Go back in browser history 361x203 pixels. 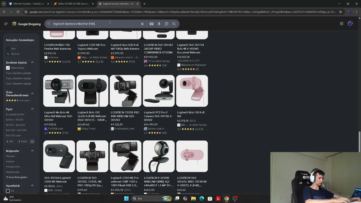click(x=4, y=12)
